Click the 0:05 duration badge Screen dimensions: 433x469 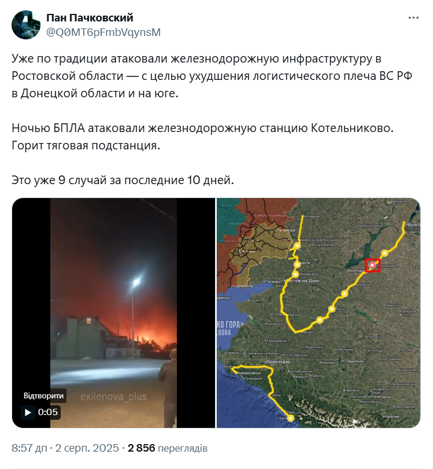click(x=48, y=412)
